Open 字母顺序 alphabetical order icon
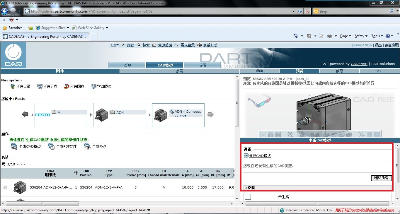This screenshot has height=214, width=400. coord(93,86)
